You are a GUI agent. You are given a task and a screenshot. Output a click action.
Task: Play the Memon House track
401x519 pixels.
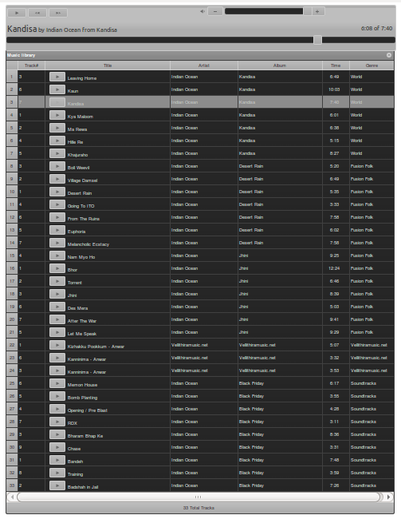pos(57,383)
